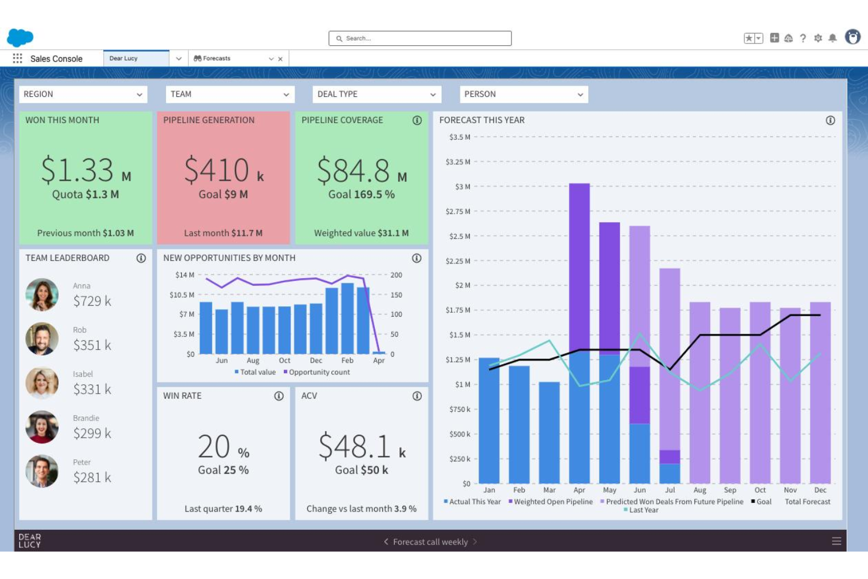The height and width of the screenshot is (579, 868).
Task: Select Anna's leaderboard photo
Action: tap(42, 294)
